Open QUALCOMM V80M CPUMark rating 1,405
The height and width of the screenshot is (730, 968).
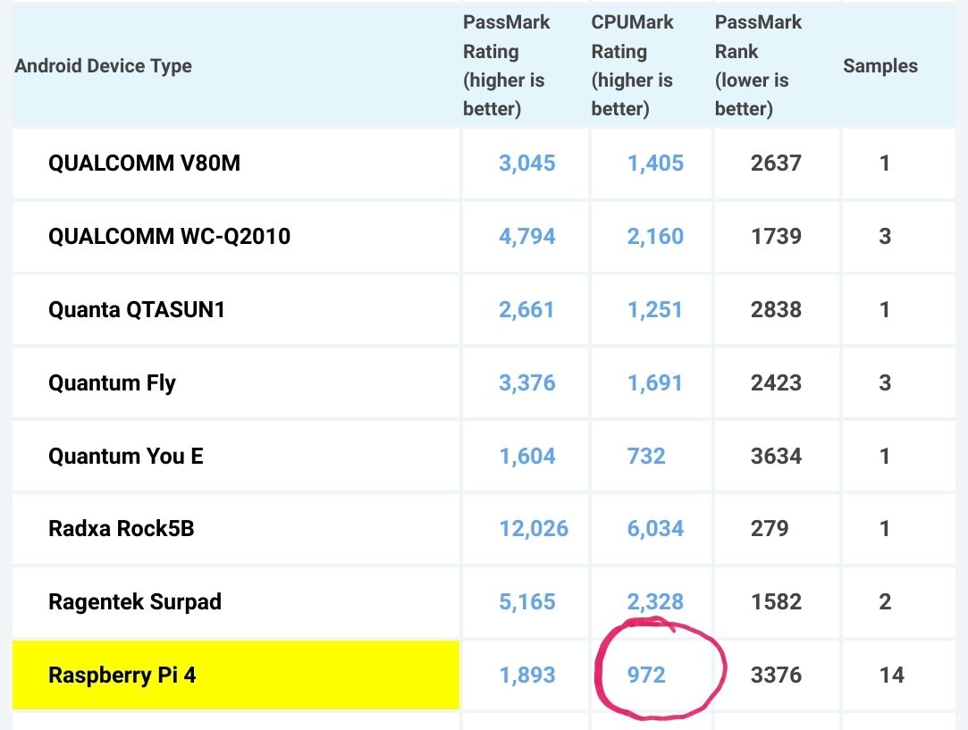pyautogui.click(x=655, y=164)
